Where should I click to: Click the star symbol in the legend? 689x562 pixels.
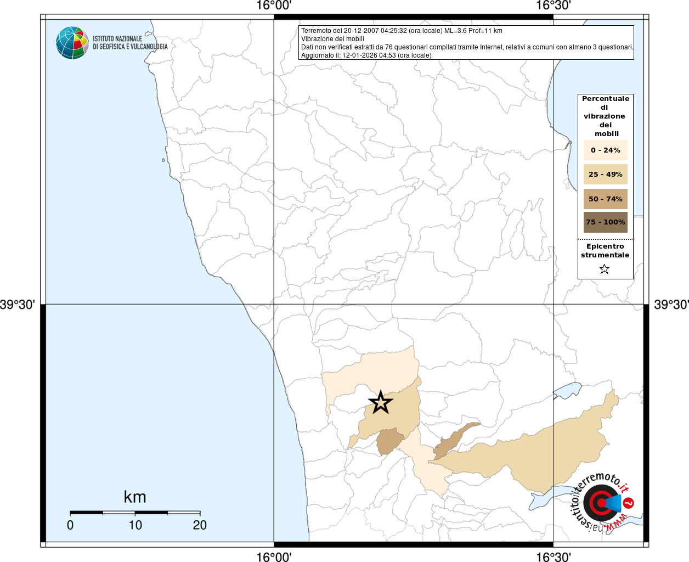605,269
